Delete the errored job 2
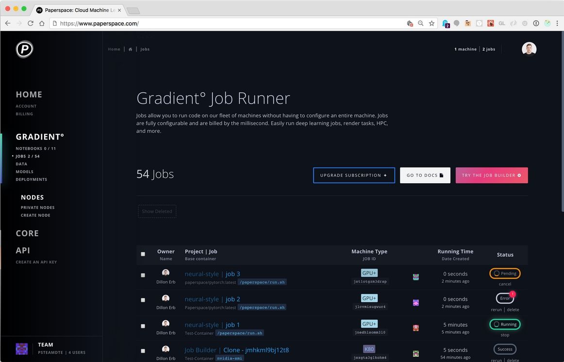Viewport: 564px width, 362px height. point(513,310)
